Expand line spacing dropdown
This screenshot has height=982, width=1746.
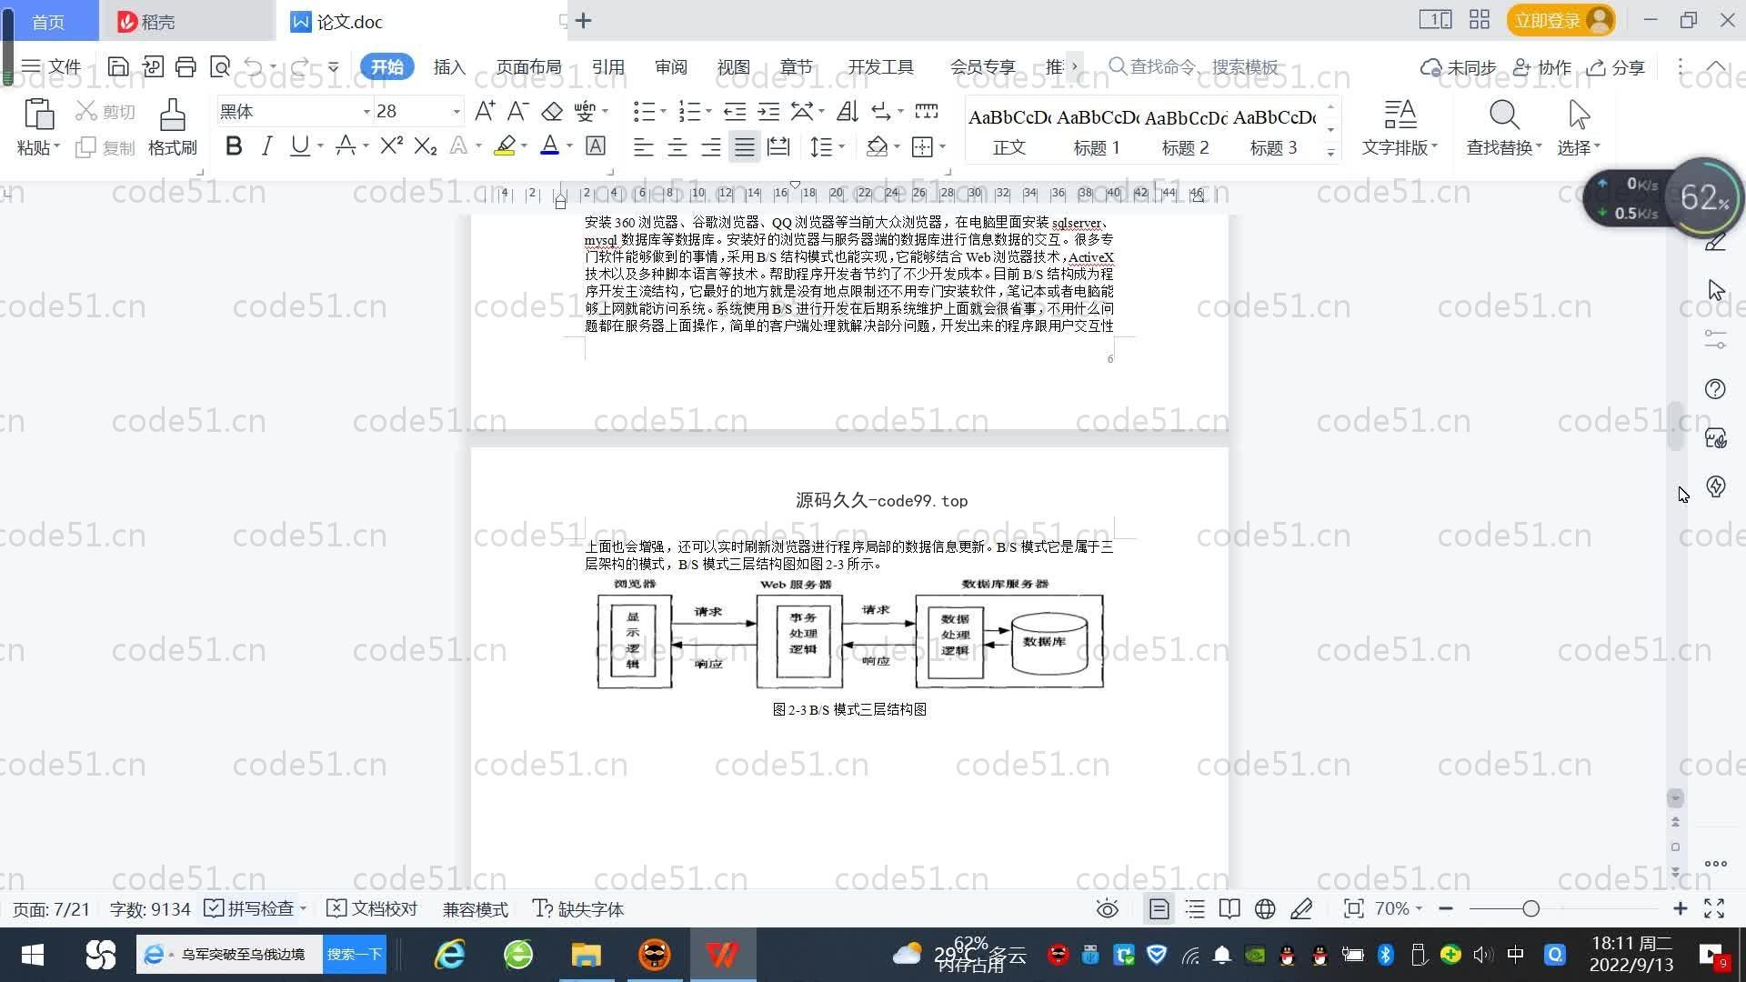click(842, 146)
